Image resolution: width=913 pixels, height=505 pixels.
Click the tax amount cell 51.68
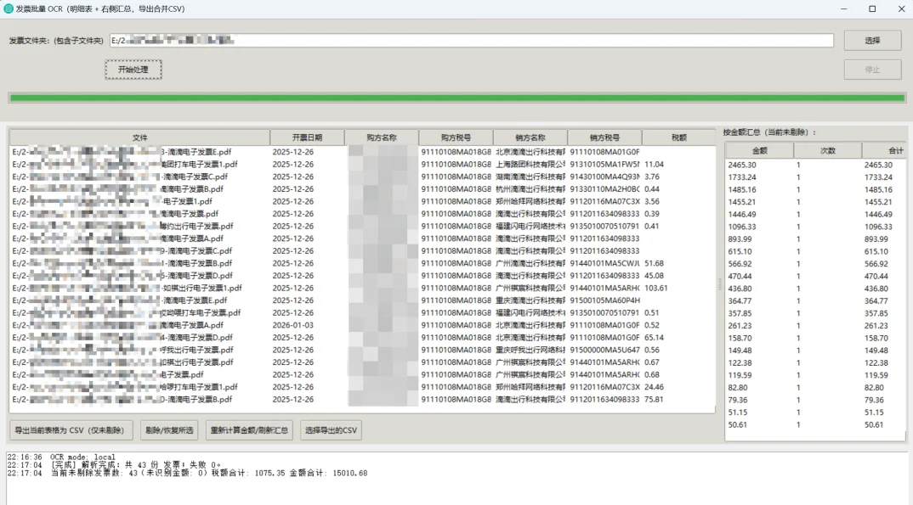point(654,263)
